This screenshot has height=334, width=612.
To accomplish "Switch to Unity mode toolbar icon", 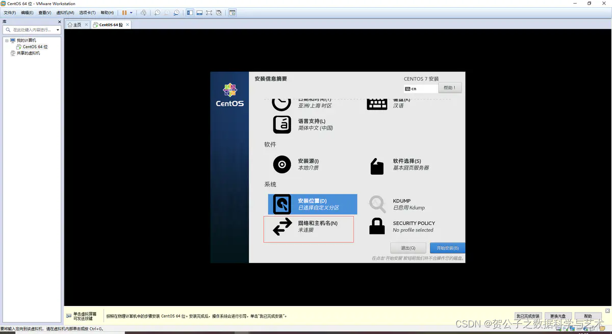I will pos(219,12).
